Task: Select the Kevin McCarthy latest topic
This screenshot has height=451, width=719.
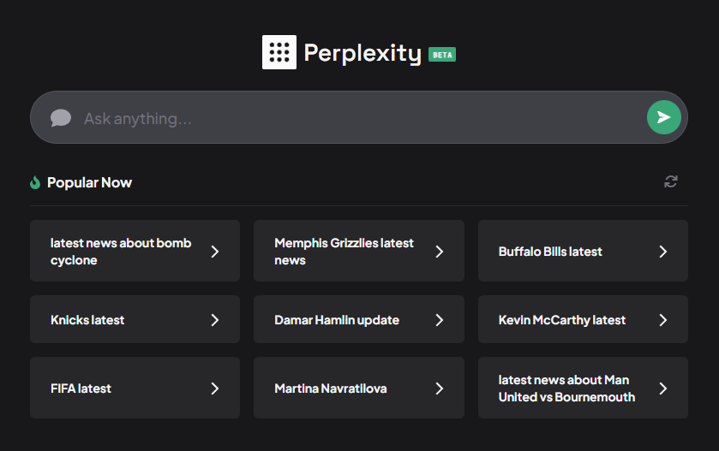Action: coord(562,320)
